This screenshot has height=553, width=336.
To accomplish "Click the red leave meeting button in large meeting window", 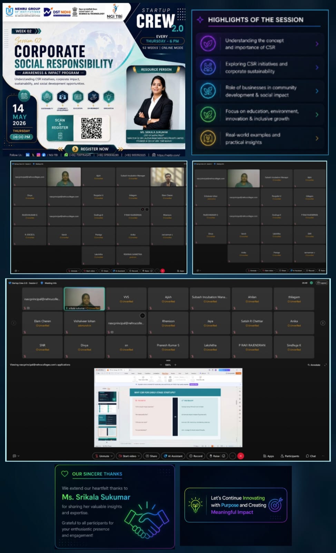I will 241,456.
